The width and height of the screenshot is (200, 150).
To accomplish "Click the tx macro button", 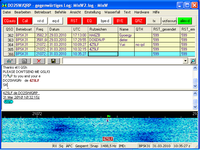I will 154,21.
